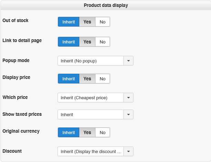The width and height of the screenshot is (211, 162).
Task: Set Link to detail page to Yes
Action: click(x=87, y=42)
